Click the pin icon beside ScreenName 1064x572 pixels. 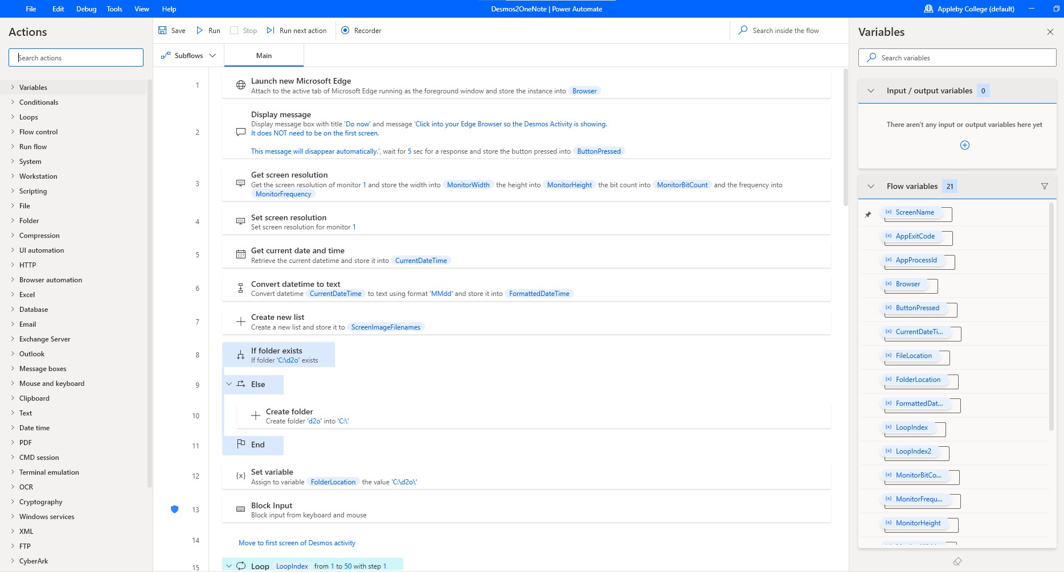coord(868,215)
